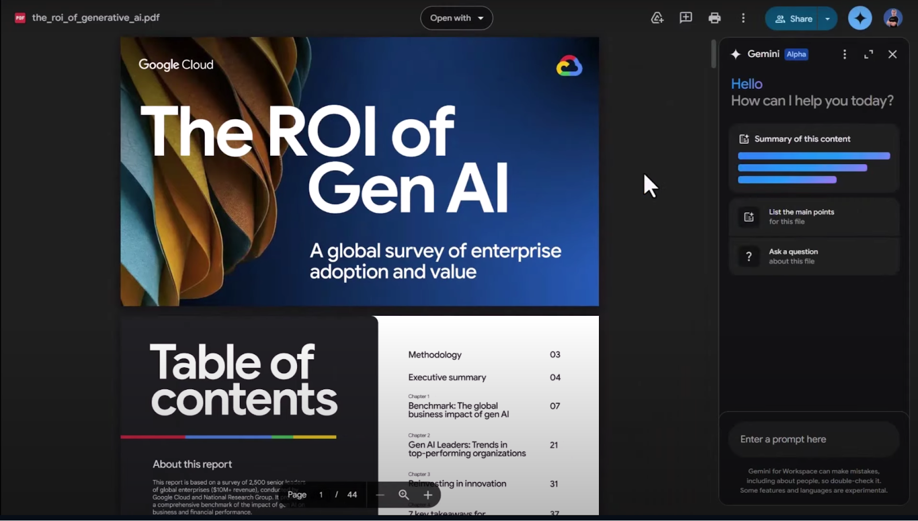Click the magnifier zoom reset icon
The image size is (918, 521).
click(x=404, y=495)
